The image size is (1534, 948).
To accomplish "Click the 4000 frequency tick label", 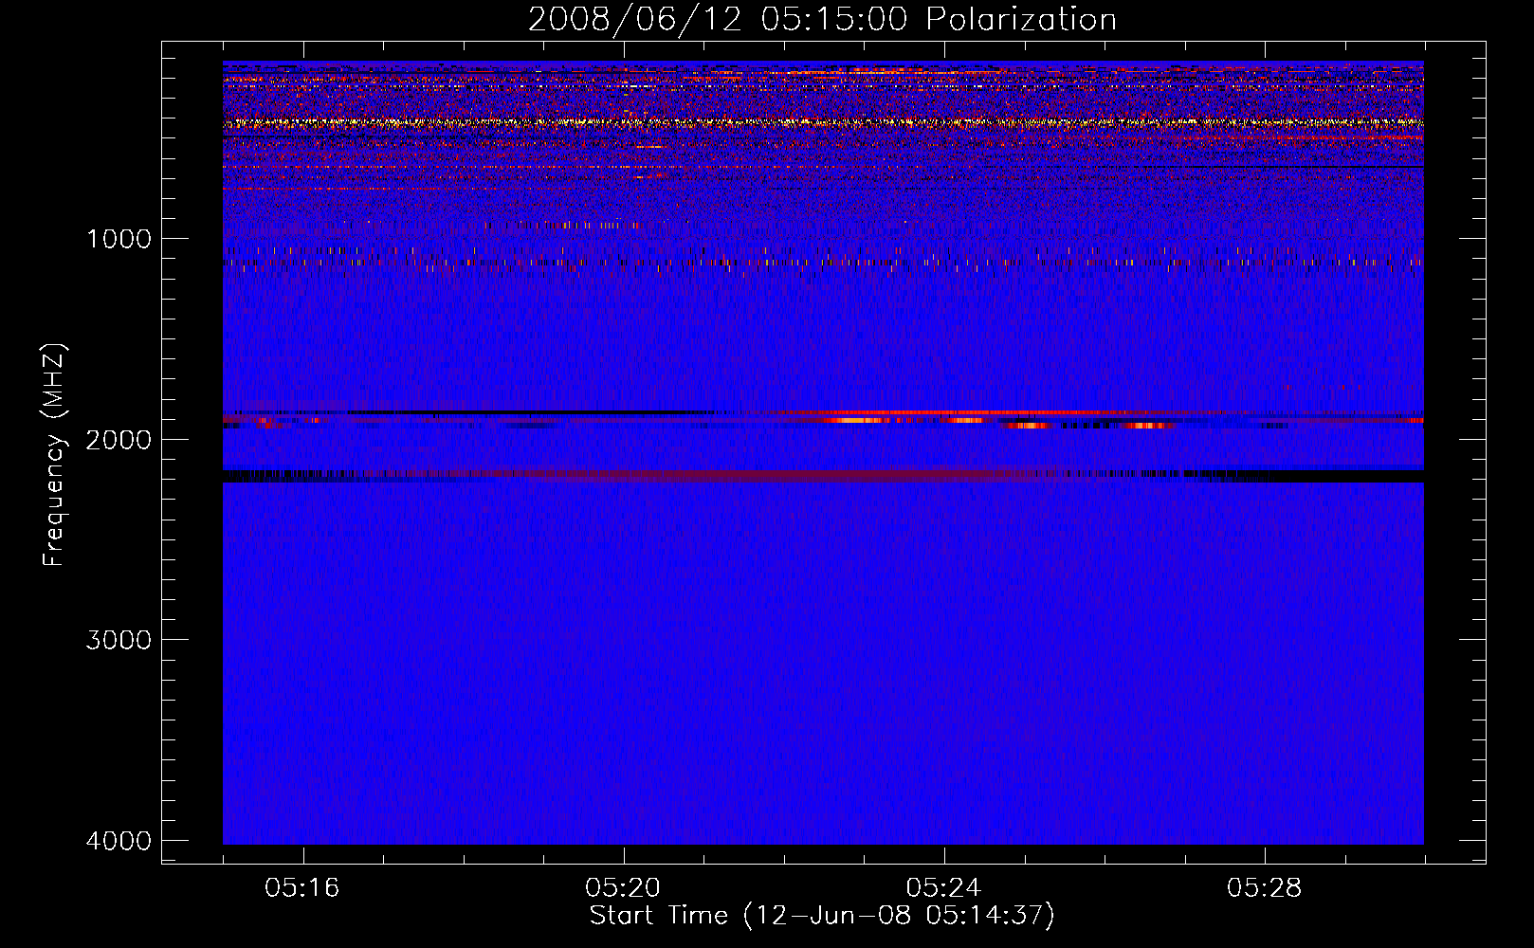I will 119,841.
